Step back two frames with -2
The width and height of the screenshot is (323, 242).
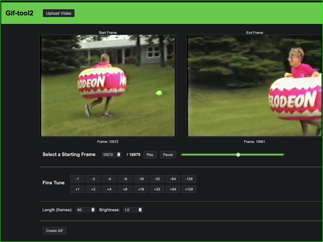pyautogui.click(x=93, y=179)
